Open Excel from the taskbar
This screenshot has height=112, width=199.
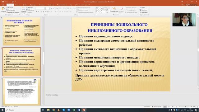coord(74,110)
